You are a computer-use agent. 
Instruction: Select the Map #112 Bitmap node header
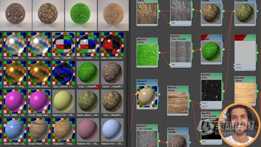(178, 89)
